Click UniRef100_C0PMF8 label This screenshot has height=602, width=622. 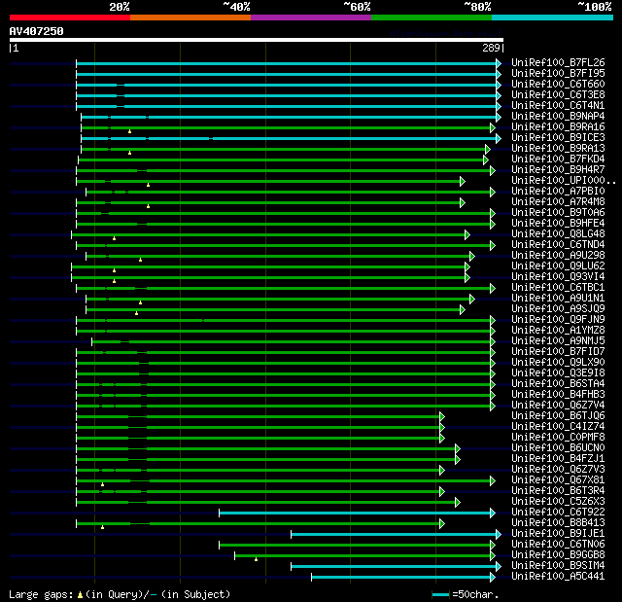[x=558, y=438]
